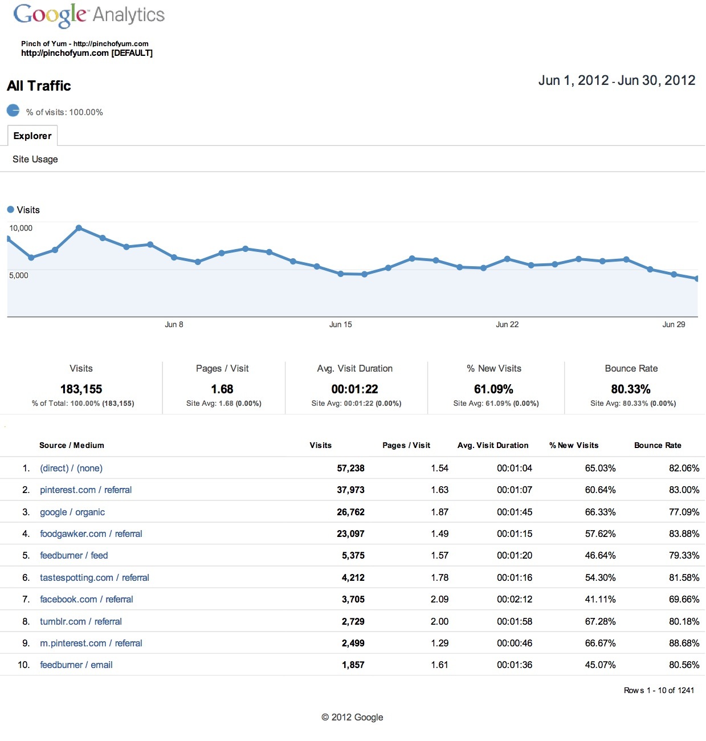Sort by Avg. Visit Duration column
Viewport: 706px width, 741px height.
493,445
